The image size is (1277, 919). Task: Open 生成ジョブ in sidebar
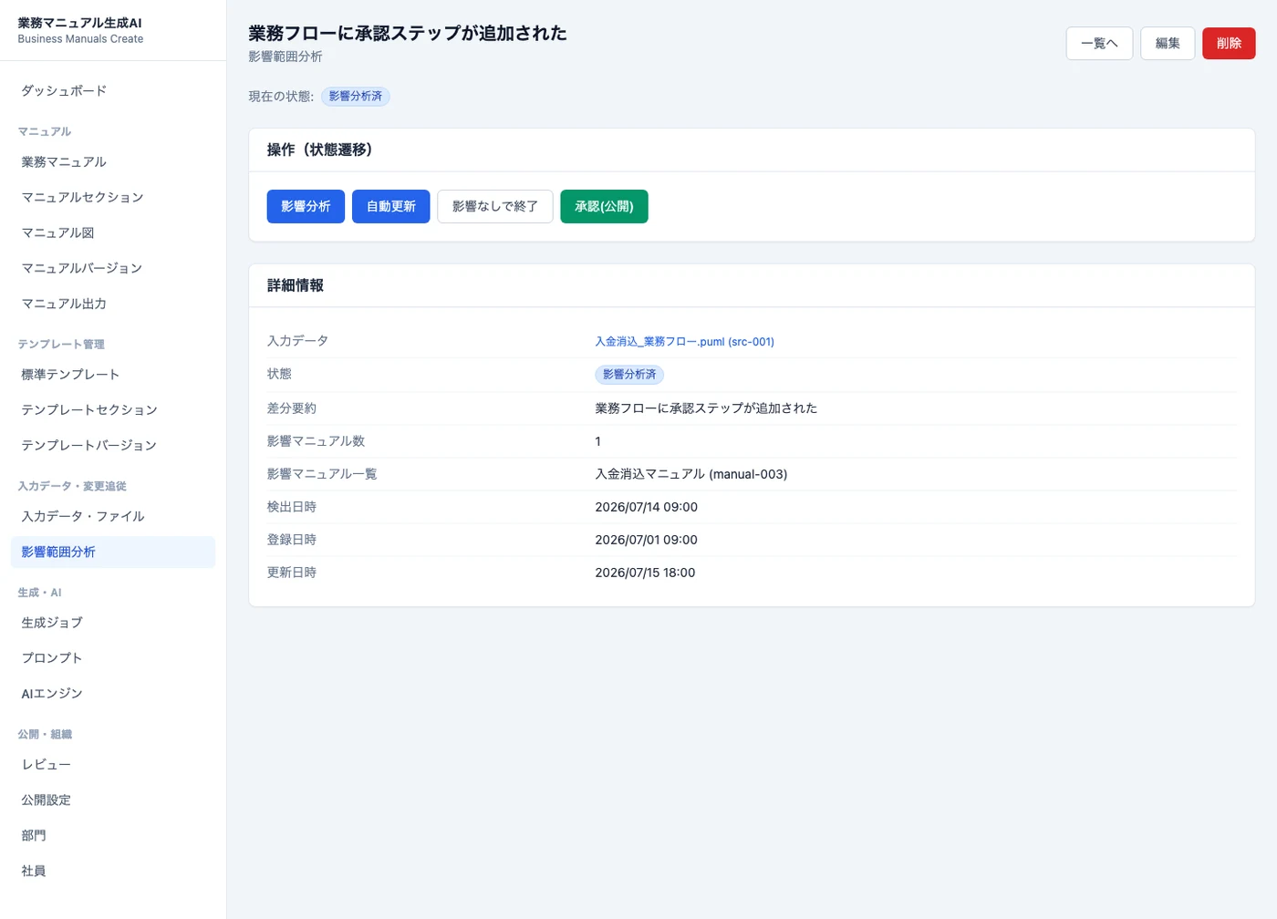113,622
